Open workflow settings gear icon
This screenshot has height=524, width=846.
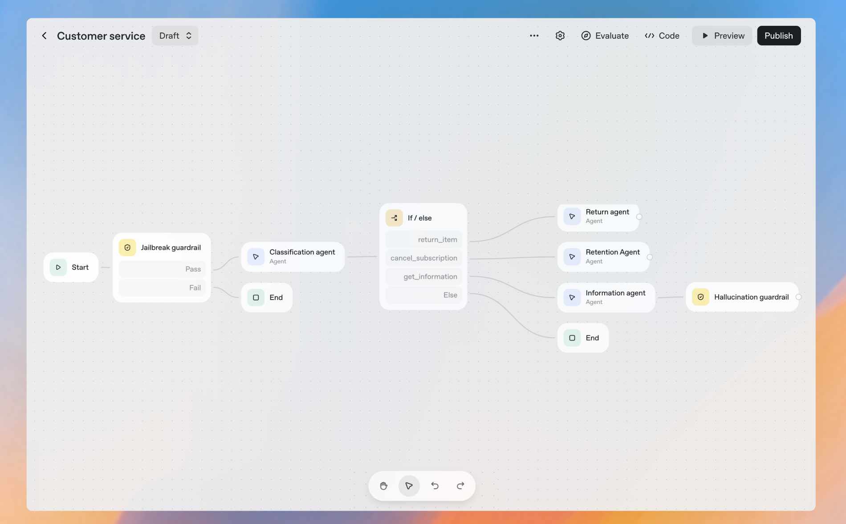pos(560,36)
